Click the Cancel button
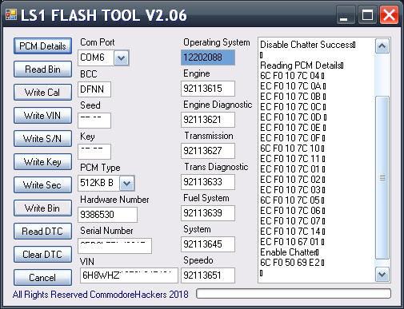The image size is (404, 309). point(42,278)
